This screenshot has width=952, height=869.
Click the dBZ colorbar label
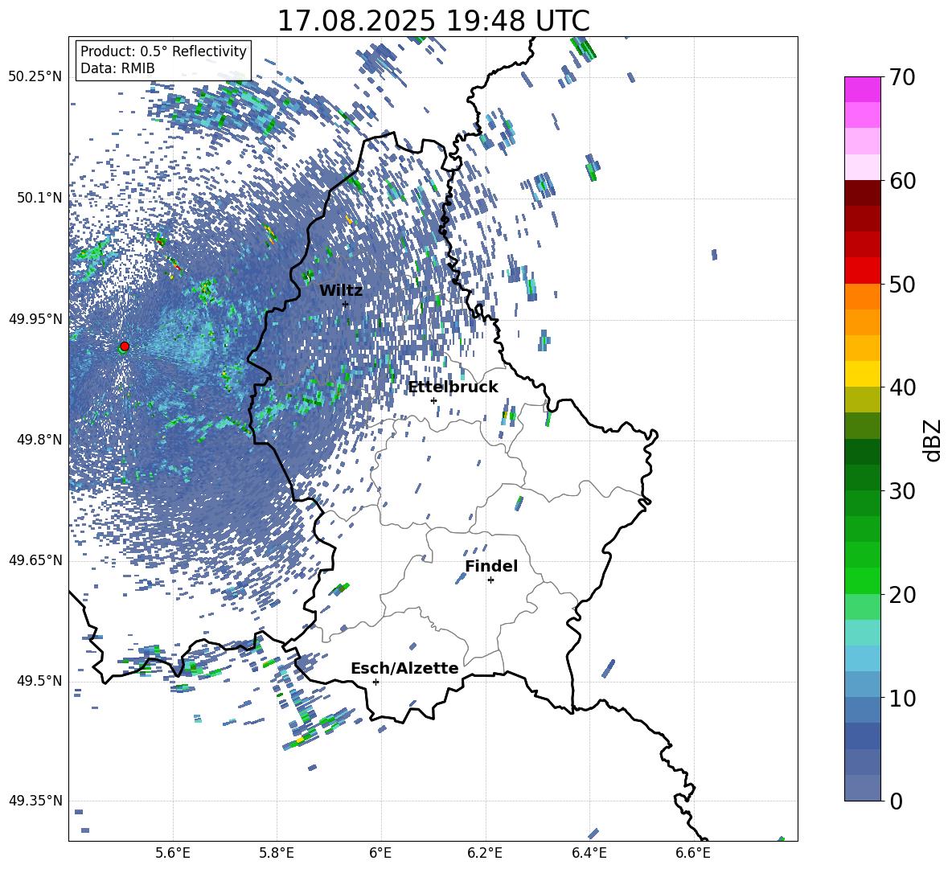pos(933,440)
